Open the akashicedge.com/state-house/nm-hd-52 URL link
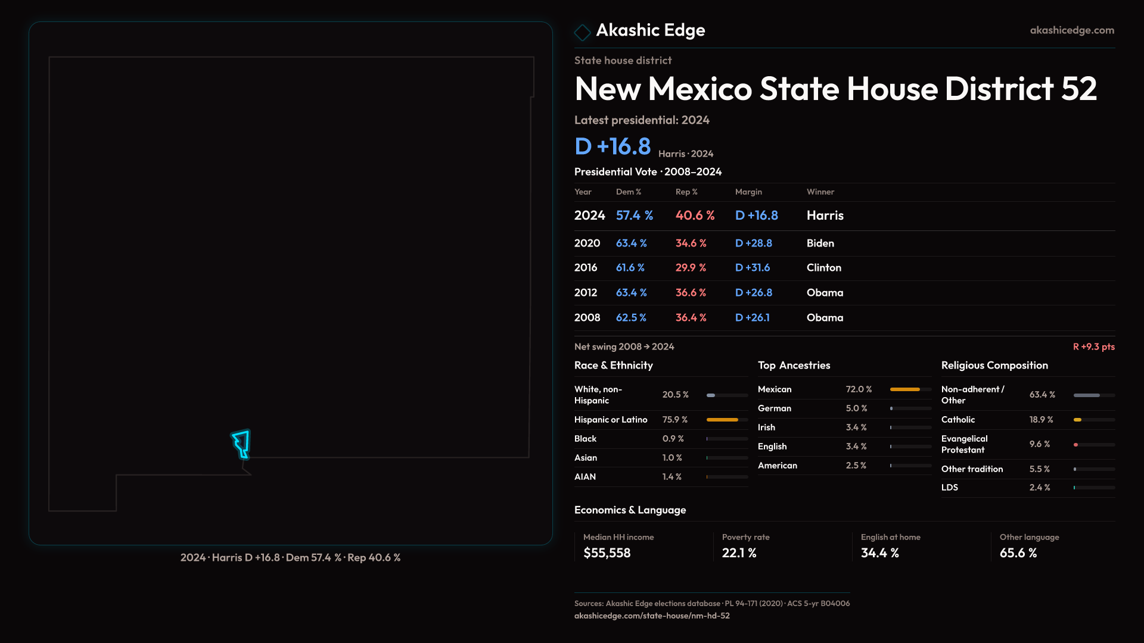 tap(652, 616)
